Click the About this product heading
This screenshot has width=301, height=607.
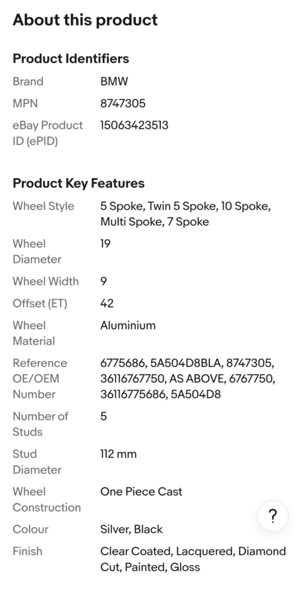[x=85, y=20]
